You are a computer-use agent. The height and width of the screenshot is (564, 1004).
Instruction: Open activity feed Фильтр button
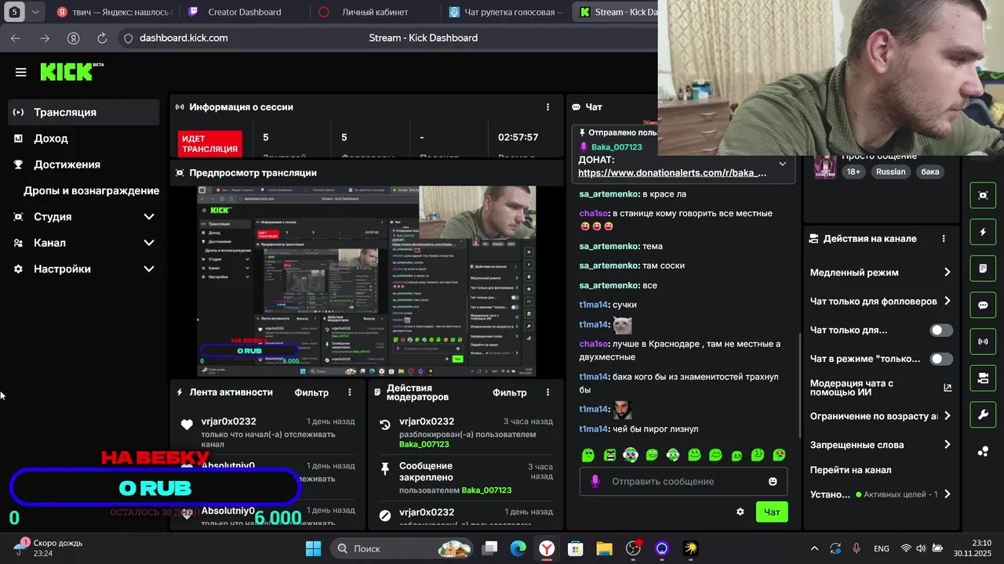click(x=311, y=392)
